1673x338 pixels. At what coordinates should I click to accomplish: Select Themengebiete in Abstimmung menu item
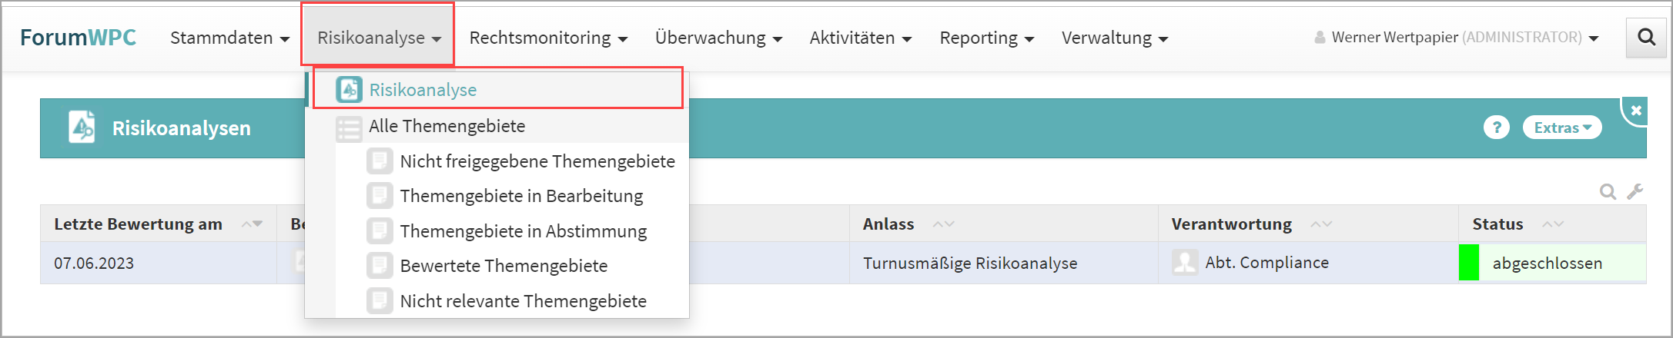[x=523, y=231]
